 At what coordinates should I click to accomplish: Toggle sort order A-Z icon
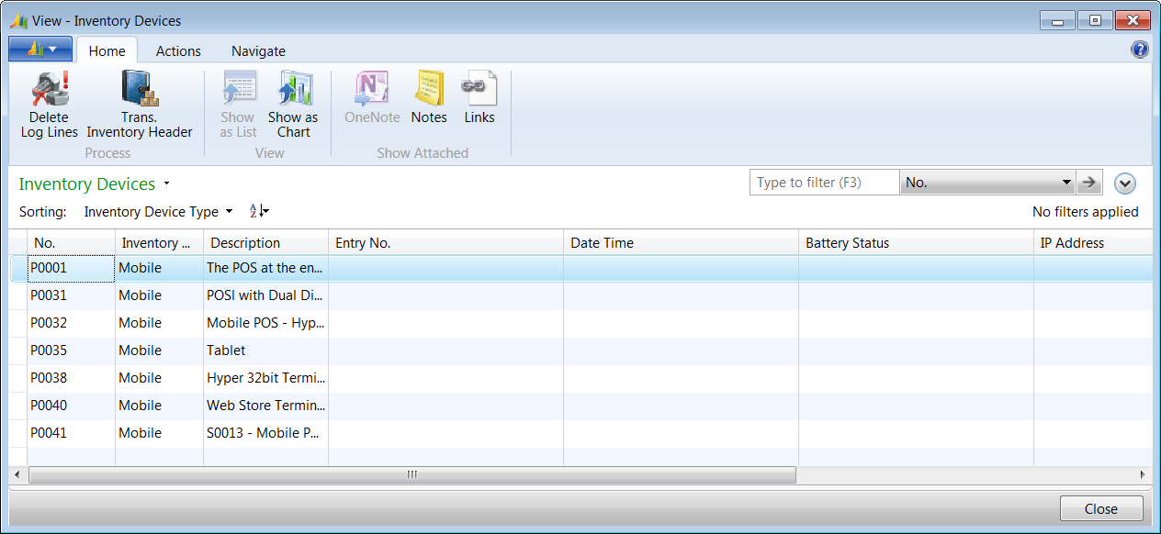pyautogui.click(x=259, y=211)
